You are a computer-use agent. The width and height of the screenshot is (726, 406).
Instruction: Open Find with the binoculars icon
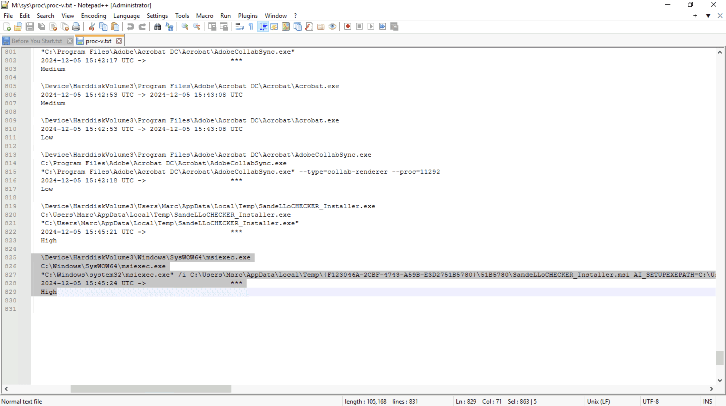[158, 26]
